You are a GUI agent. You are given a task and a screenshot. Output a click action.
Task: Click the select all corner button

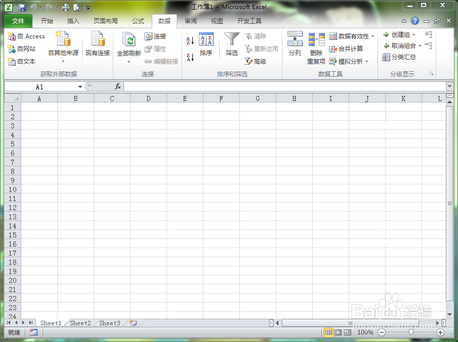[x=13, y=99]
